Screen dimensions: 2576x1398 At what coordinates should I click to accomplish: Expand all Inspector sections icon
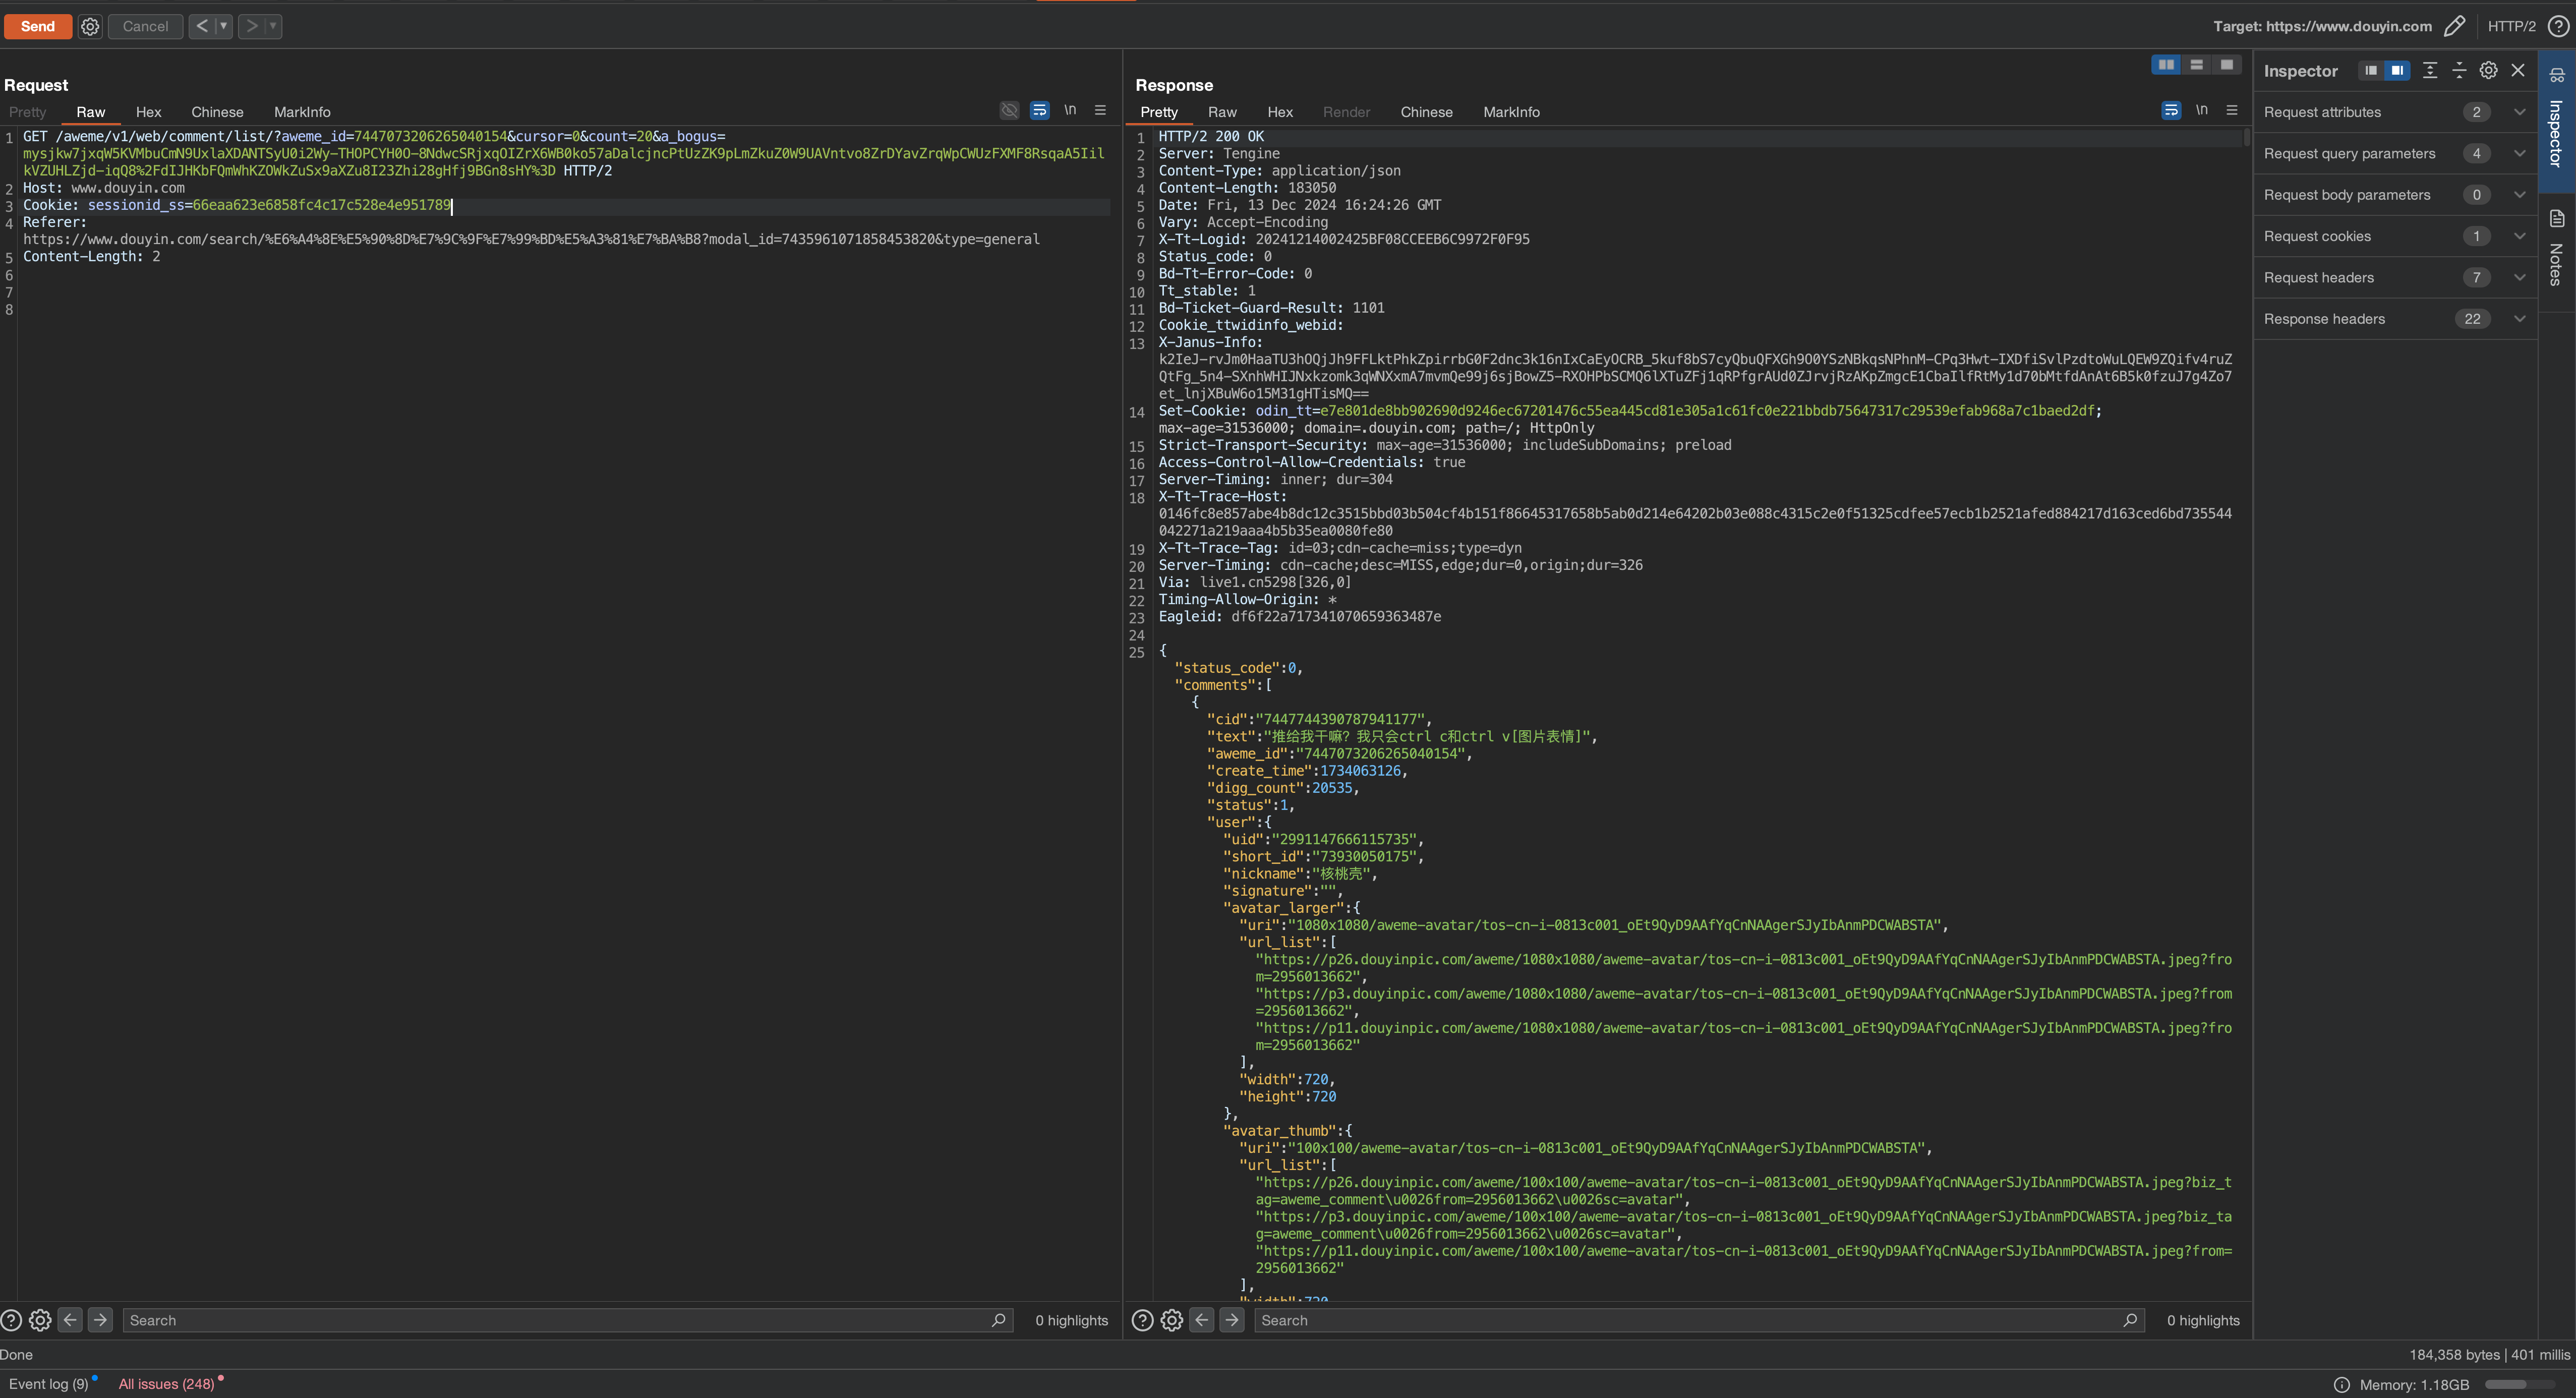point(2430,70)
